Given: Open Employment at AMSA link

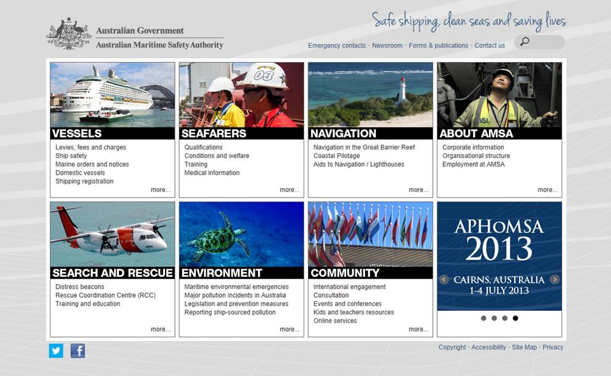Looking at the screenshot, I should (474, 164).
